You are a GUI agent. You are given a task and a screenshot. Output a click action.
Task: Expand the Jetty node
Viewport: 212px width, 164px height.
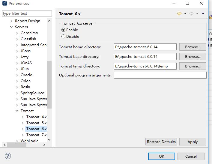[x=17, y=57]
